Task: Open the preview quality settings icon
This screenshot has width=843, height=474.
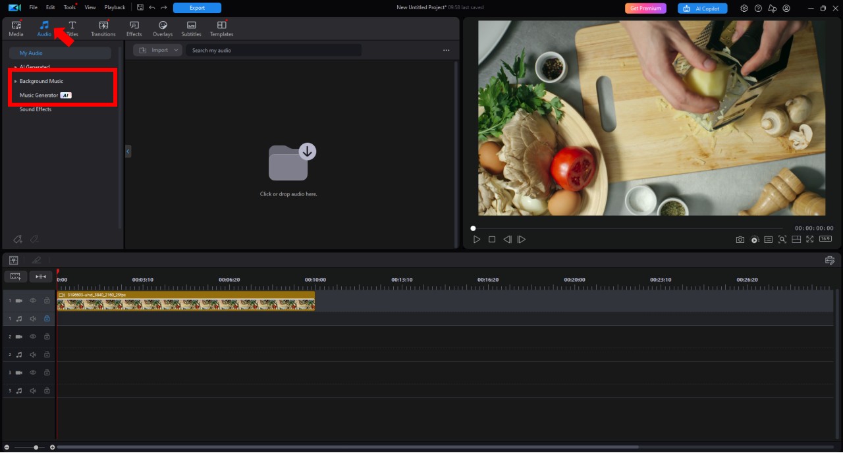Action: 755,240
